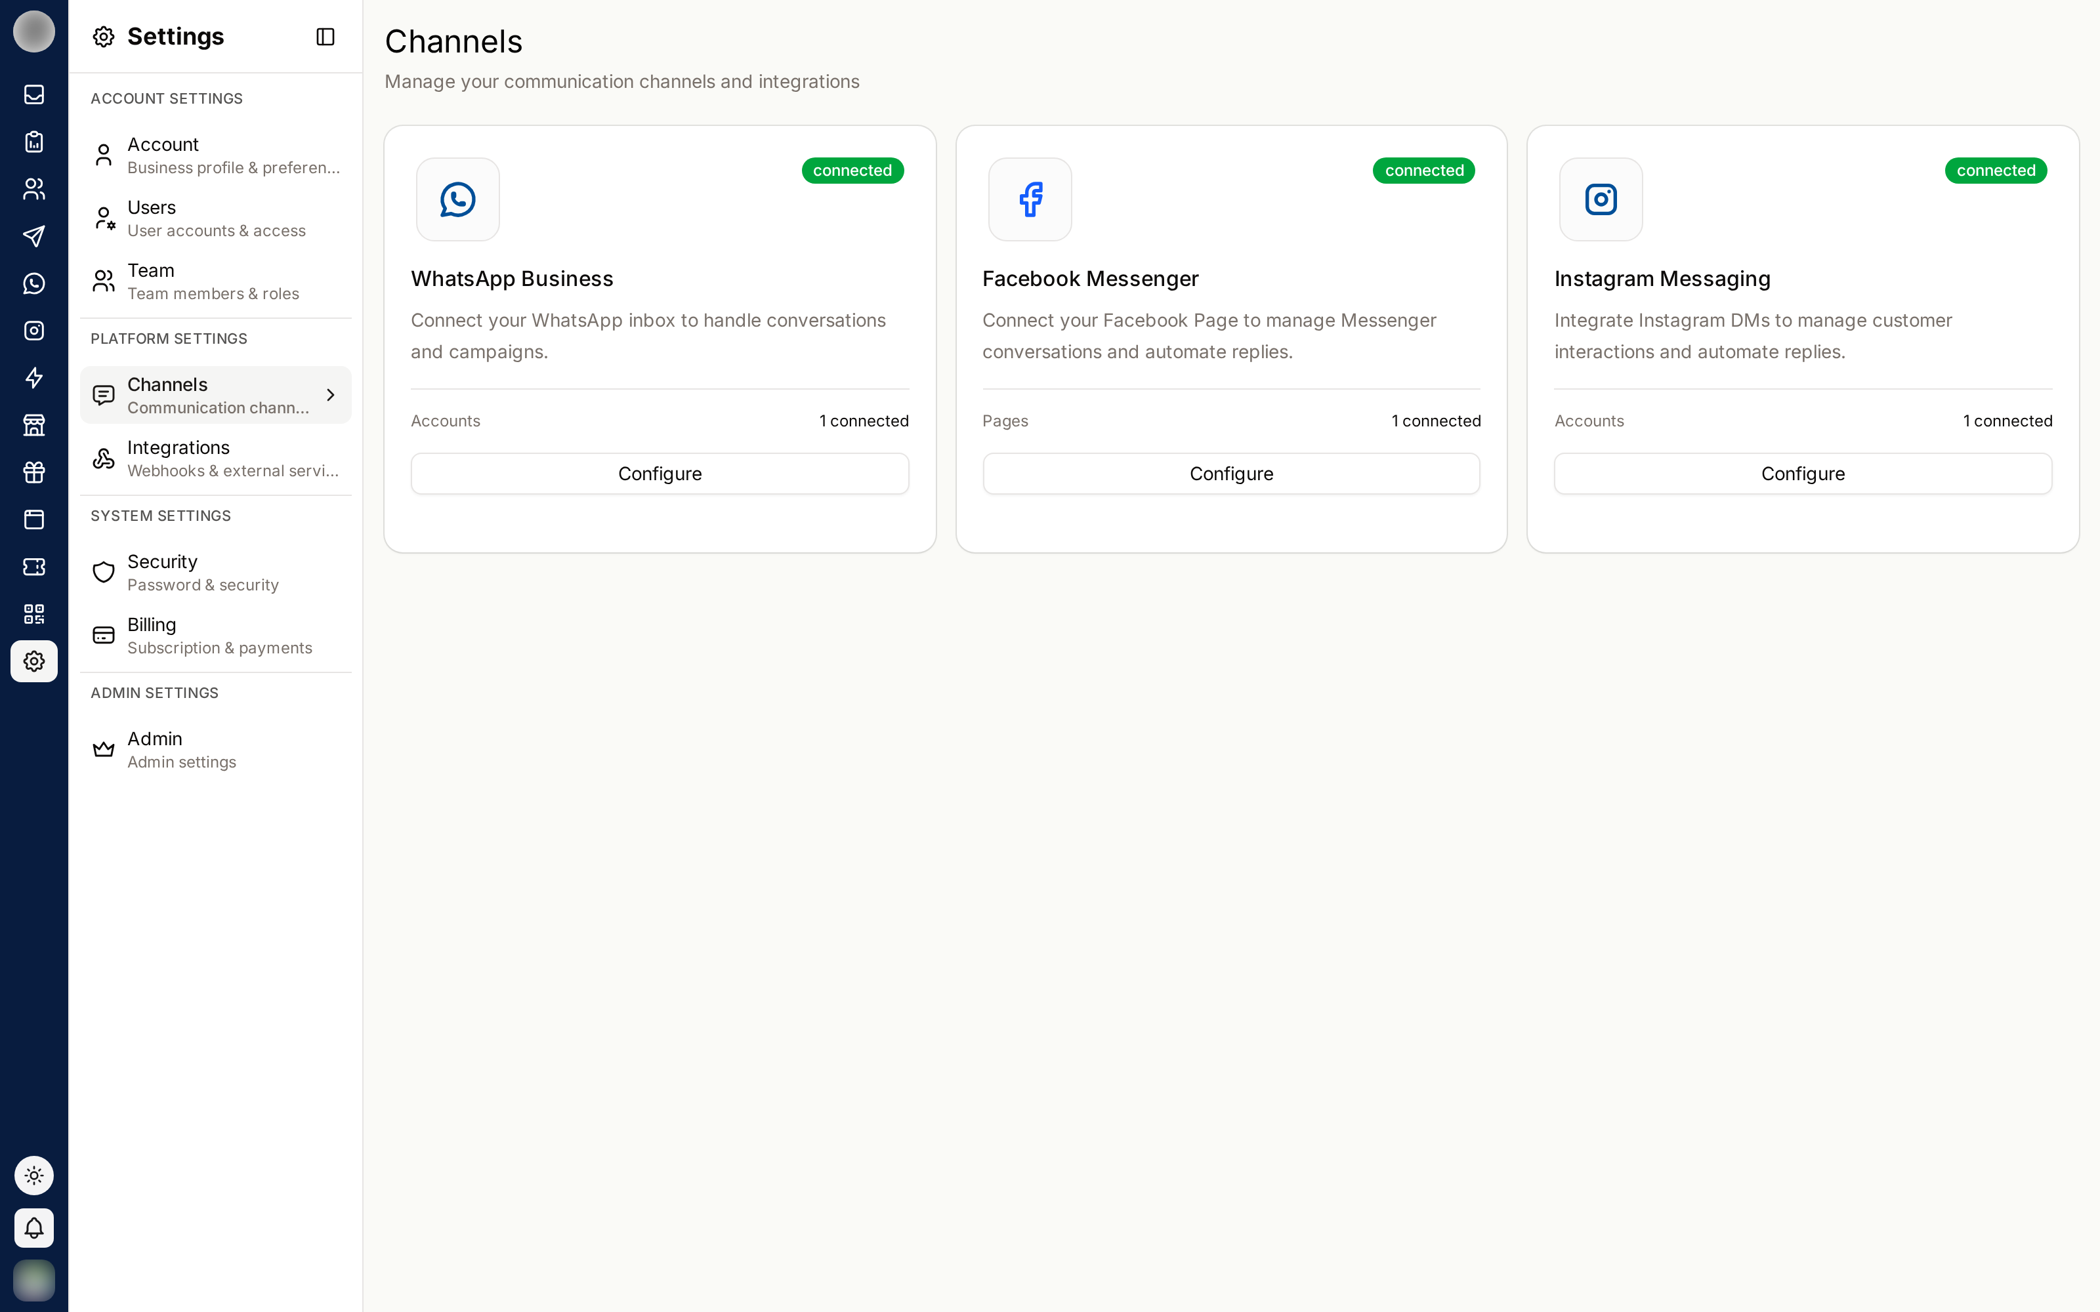Open the Instagram icon in left rail
2100x1312 pixels.
point(34,331)
